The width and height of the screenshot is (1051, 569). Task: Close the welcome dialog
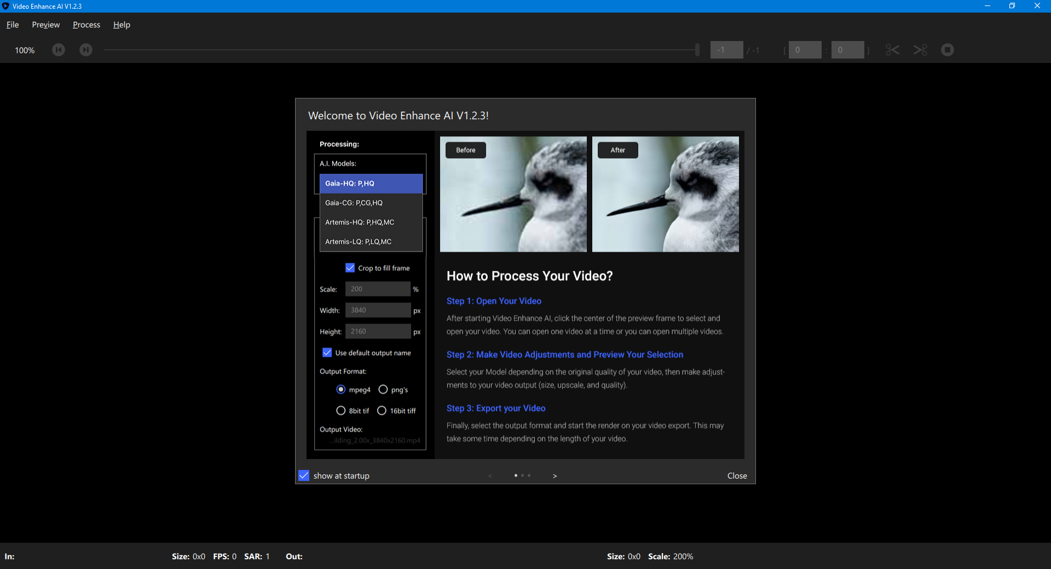(737, 476)
